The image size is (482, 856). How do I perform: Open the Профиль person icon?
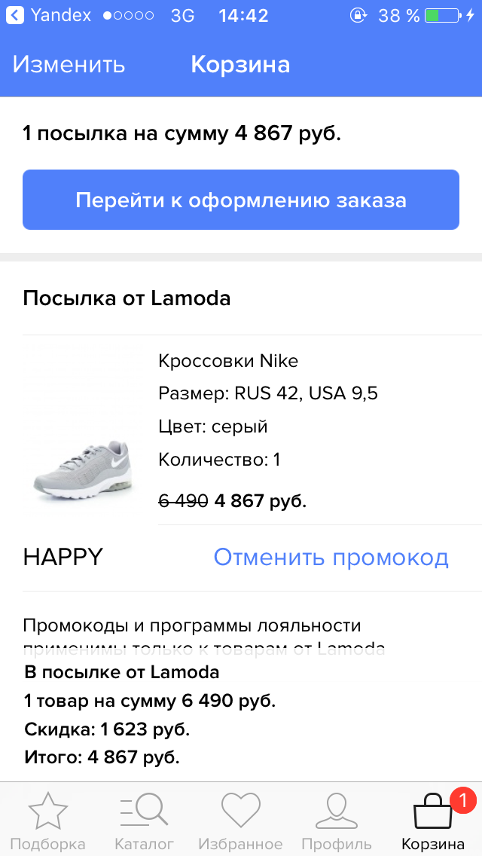336,812
